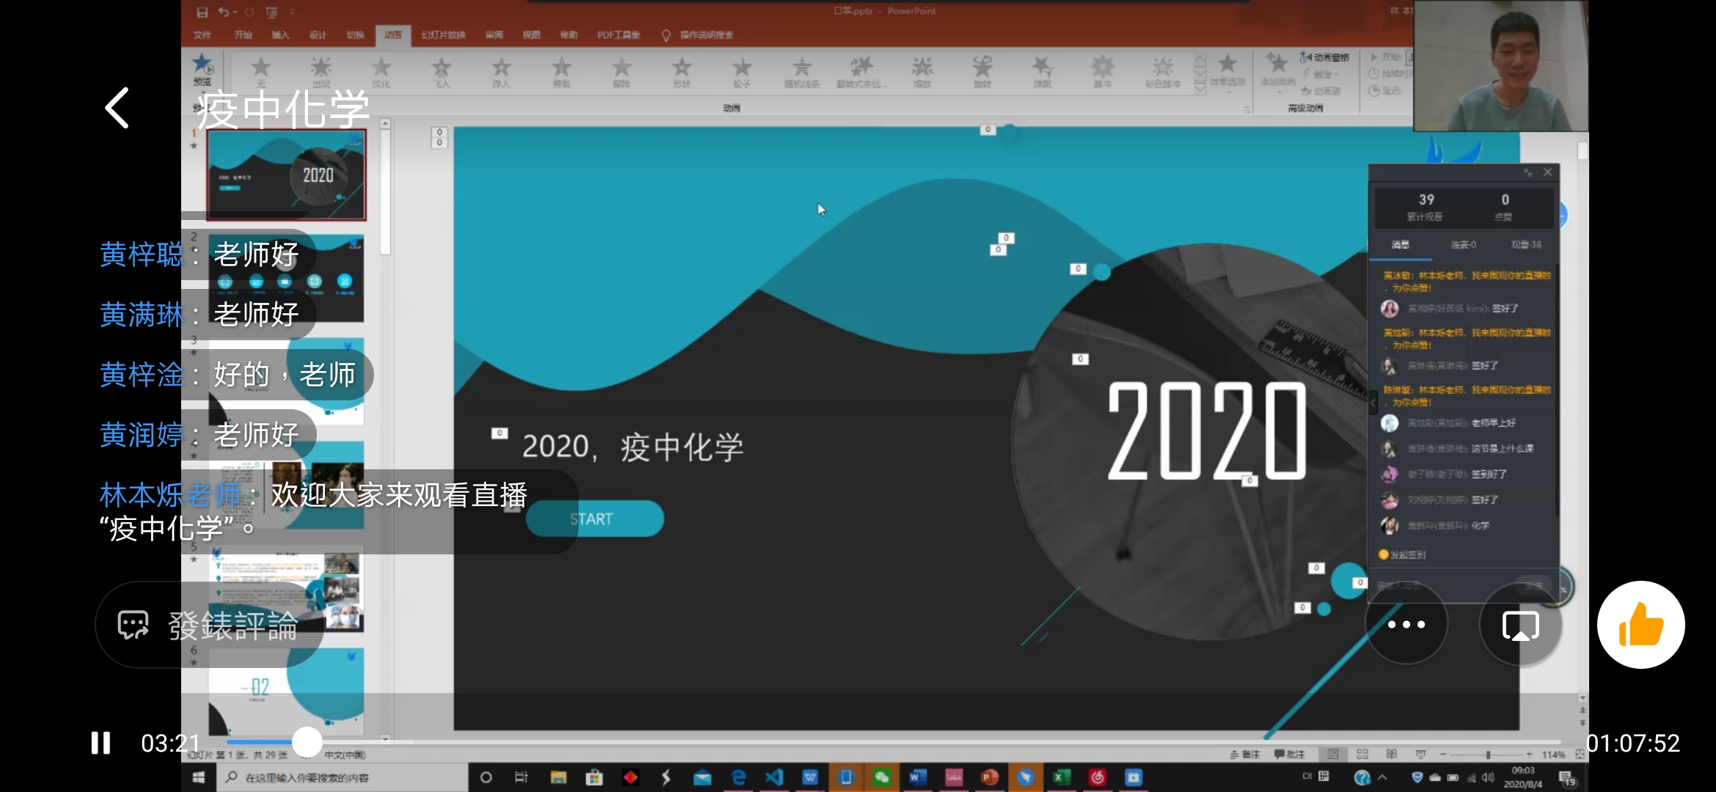The width and height of the screenshot is (1716, 792).
Task: Click the video progress slider knob
Action: pos(307,742)
